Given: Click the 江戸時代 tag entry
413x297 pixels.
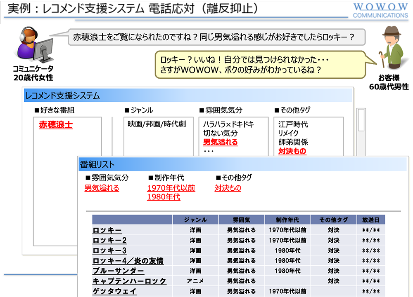Looking at the screenshot, I should [293, 124].
